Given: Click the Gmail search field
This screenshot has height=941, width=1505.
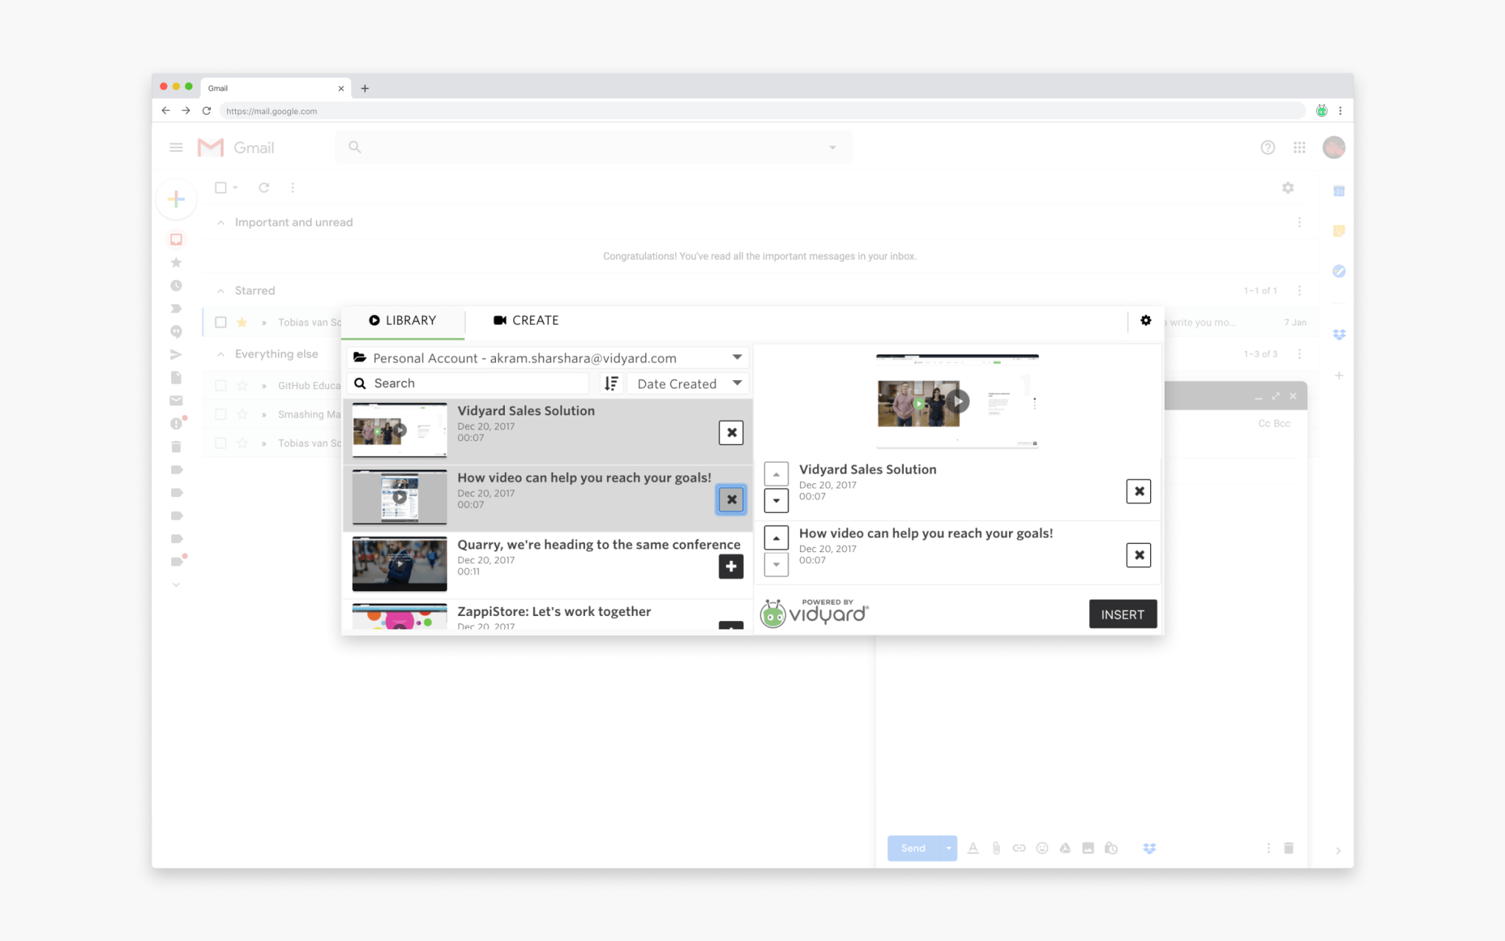Looking at the screenshot, I should (594, 148).
